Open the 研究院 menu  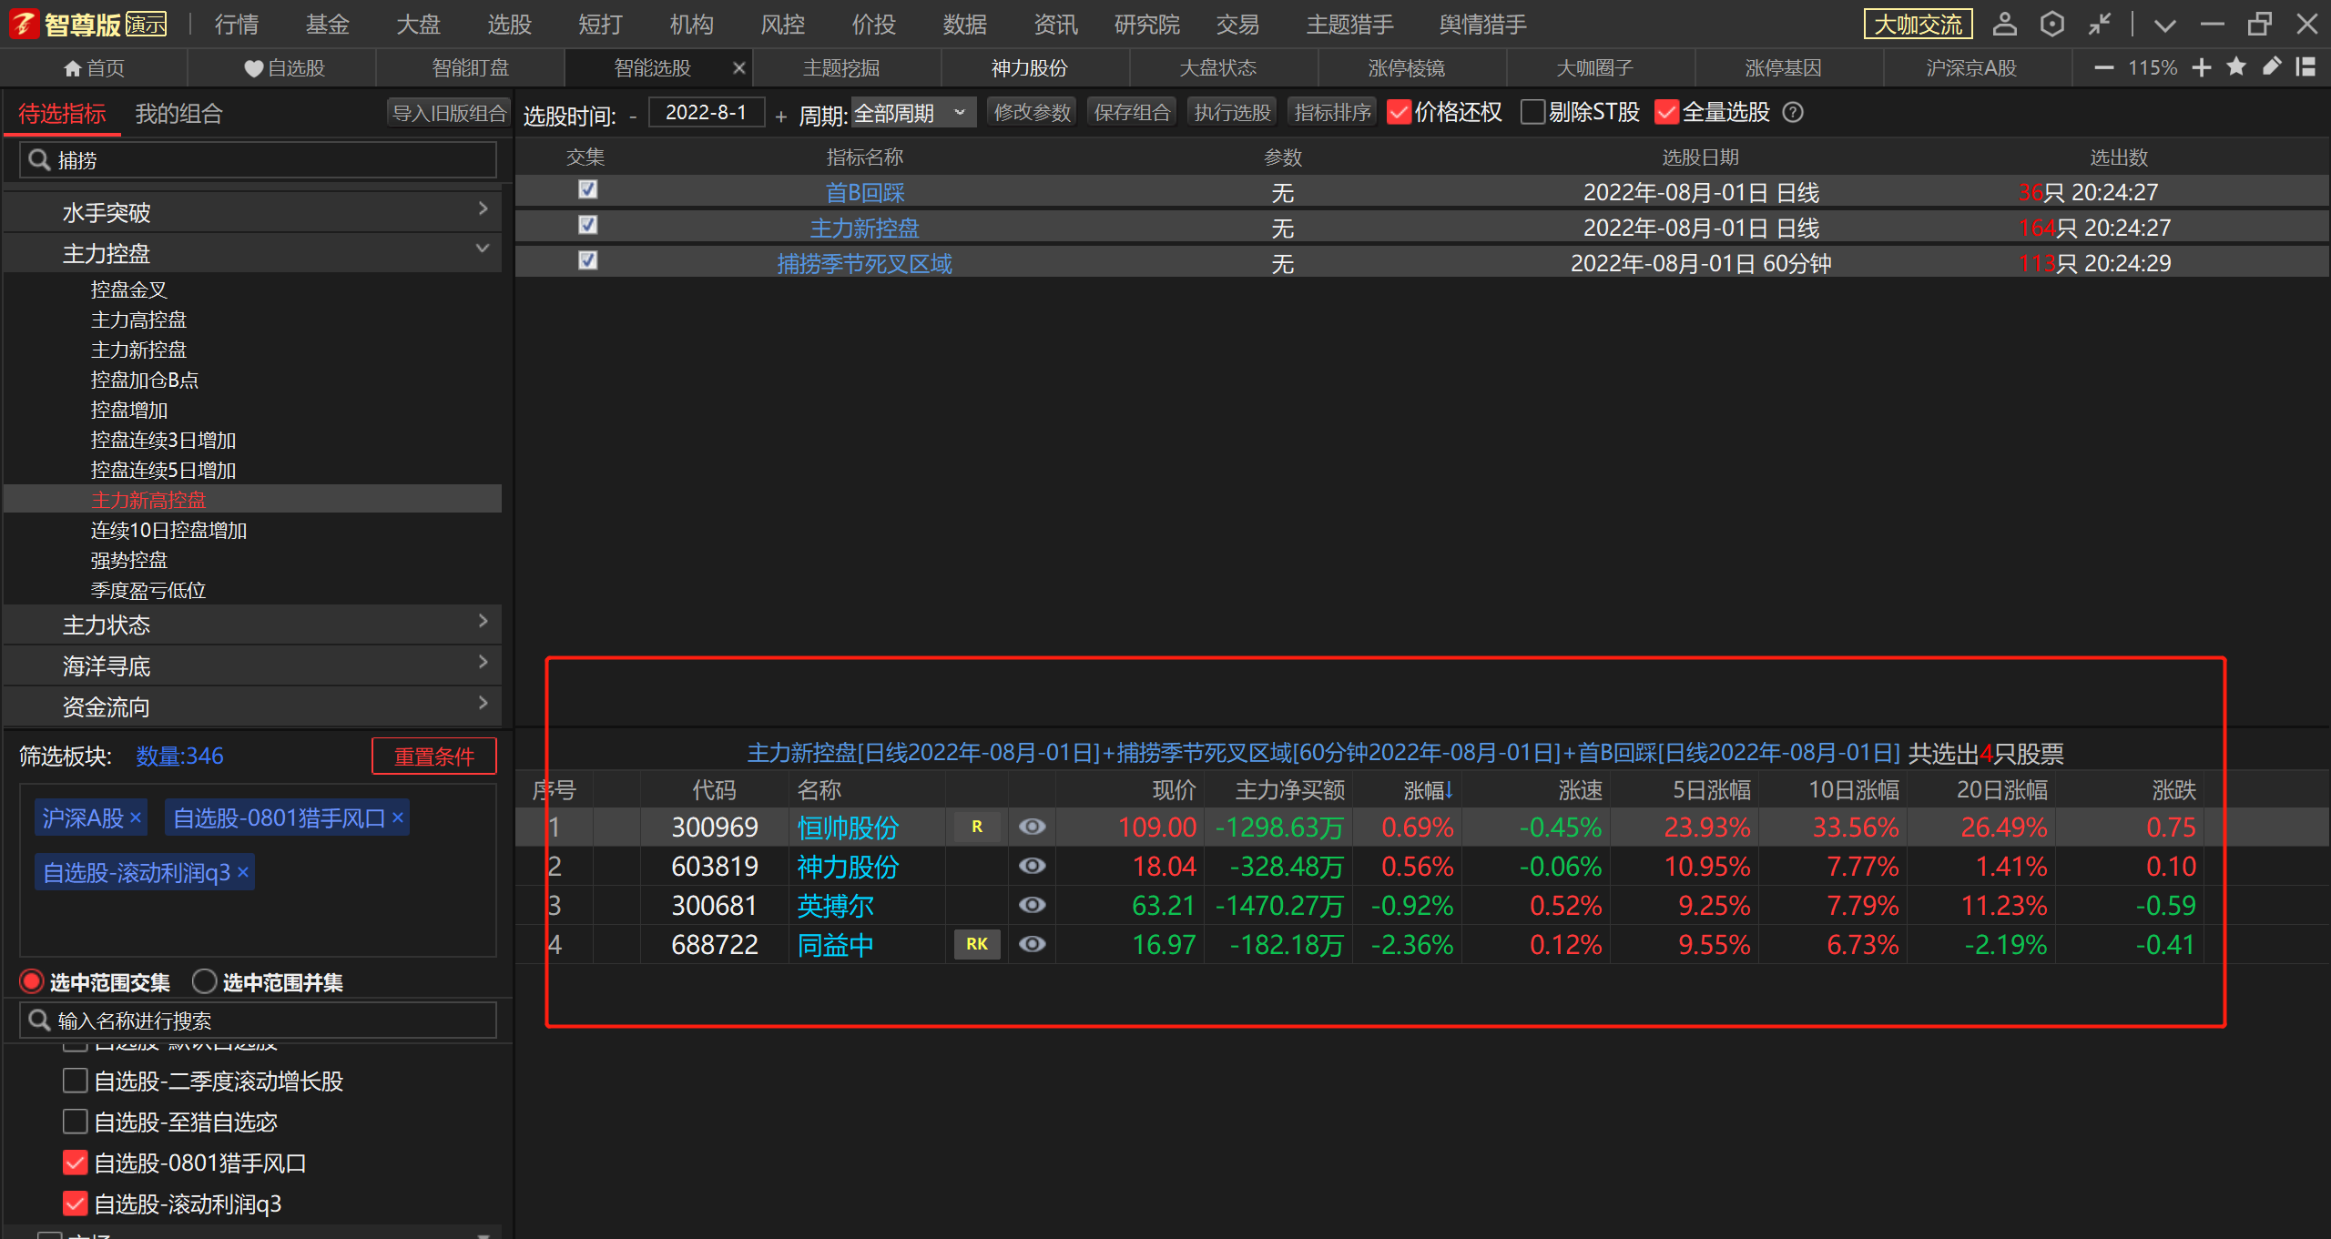(x=1146, y=25)
